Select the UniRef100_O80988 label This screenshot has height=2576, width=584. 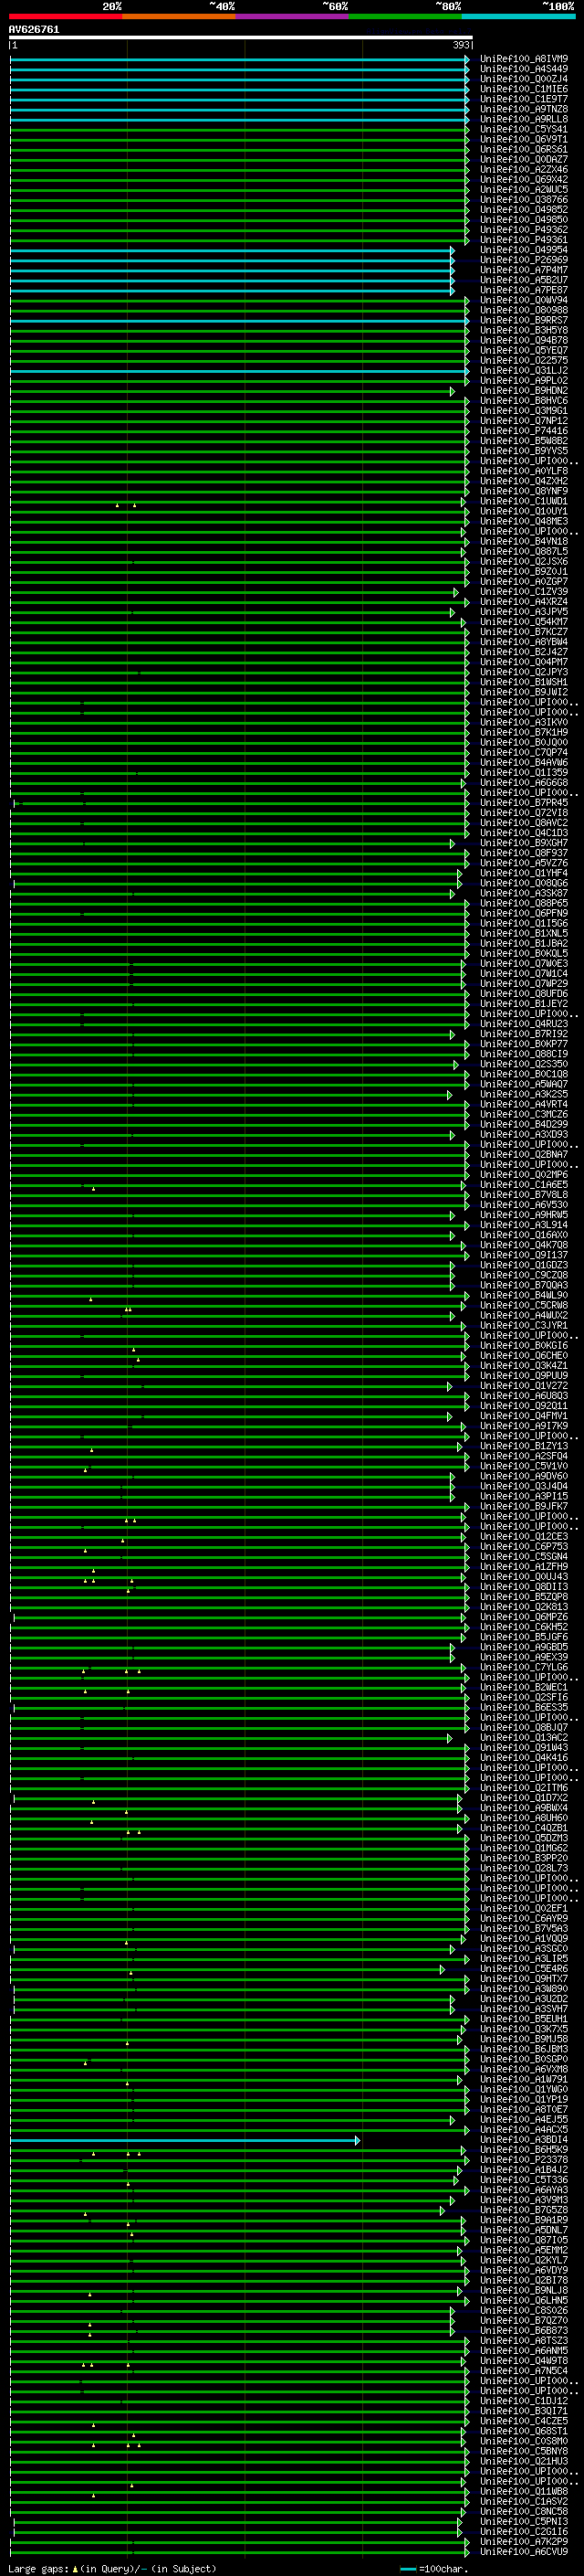click(x=524, y=310)
